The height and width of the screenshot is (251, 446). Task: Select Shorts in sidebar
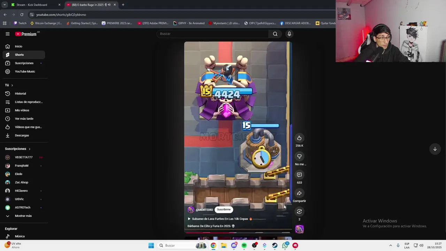(x=24, y=55)
